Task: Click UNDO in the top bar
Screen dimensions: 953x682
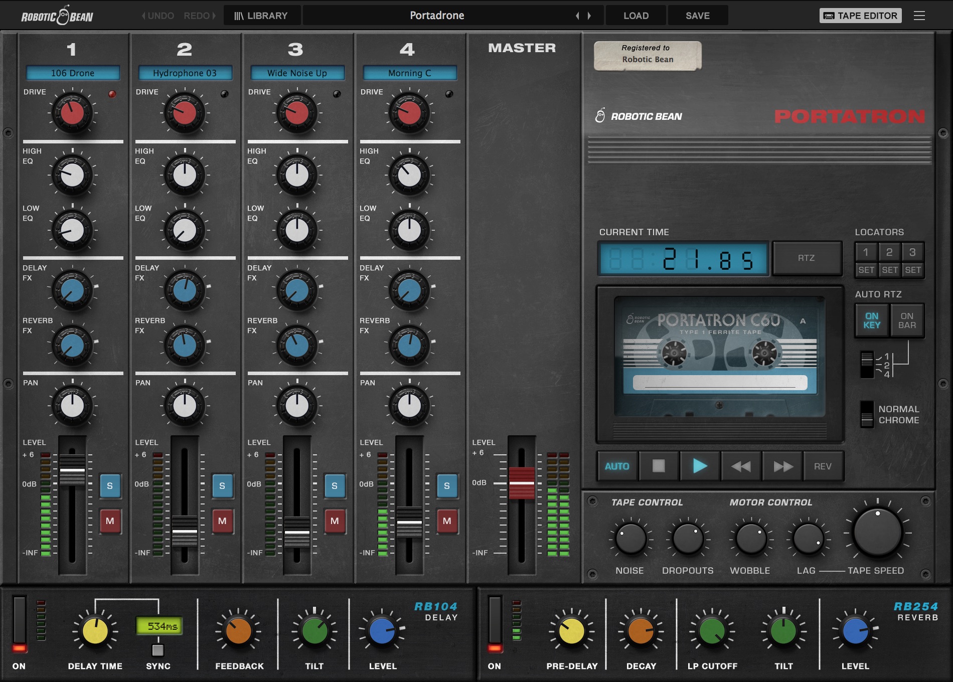Action: (x=158, y=15)
